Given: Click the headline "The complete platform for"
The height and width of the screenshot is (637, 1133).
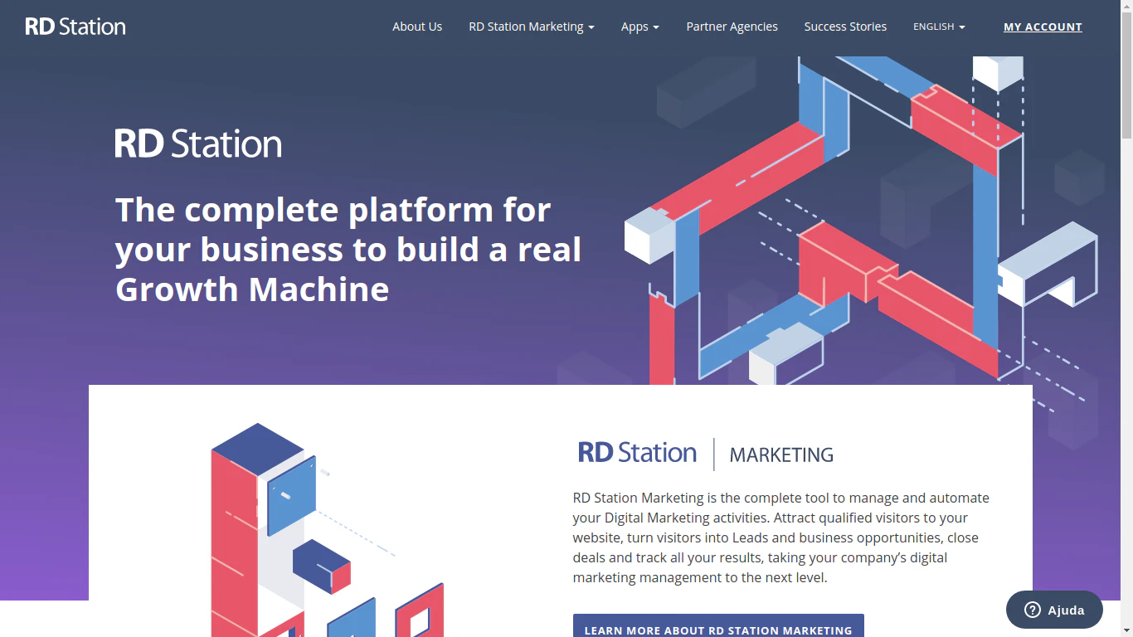Looking at the screenshot, I should click(x=333, y=210).
